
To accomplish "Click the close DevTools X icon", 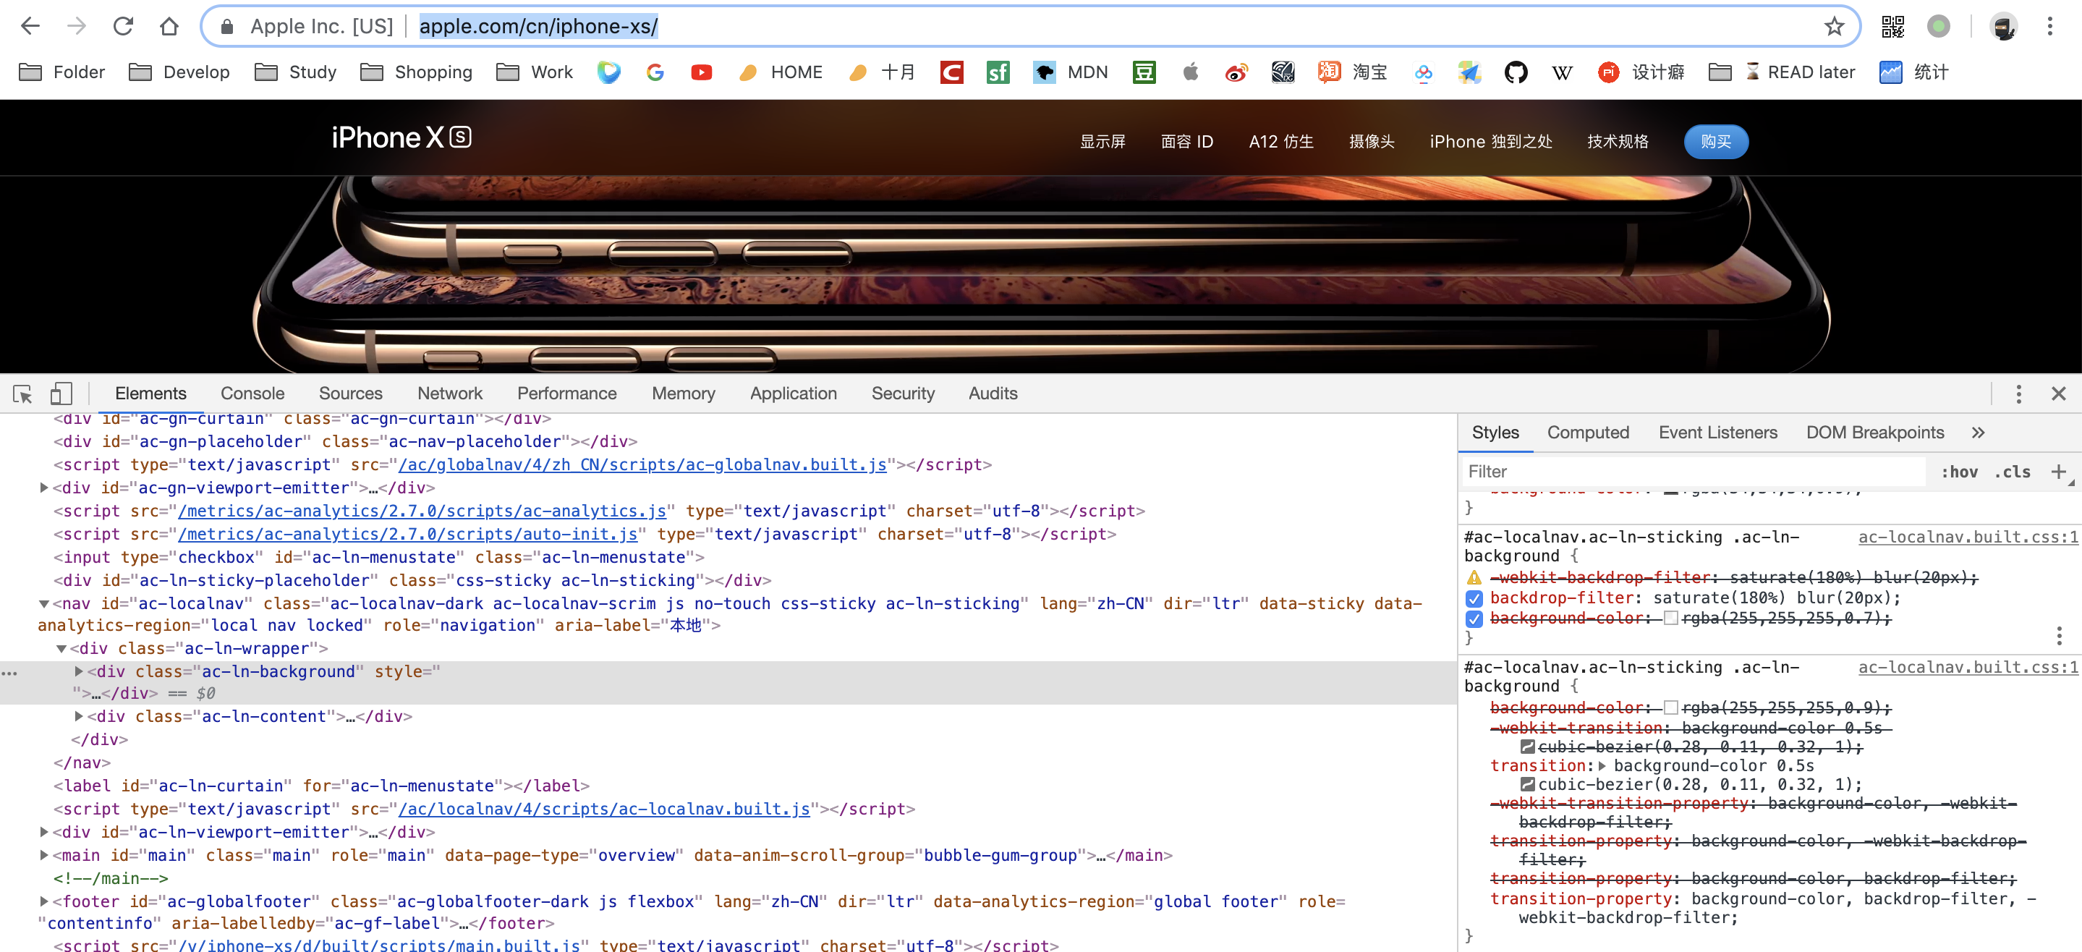I will (2055, 393).
